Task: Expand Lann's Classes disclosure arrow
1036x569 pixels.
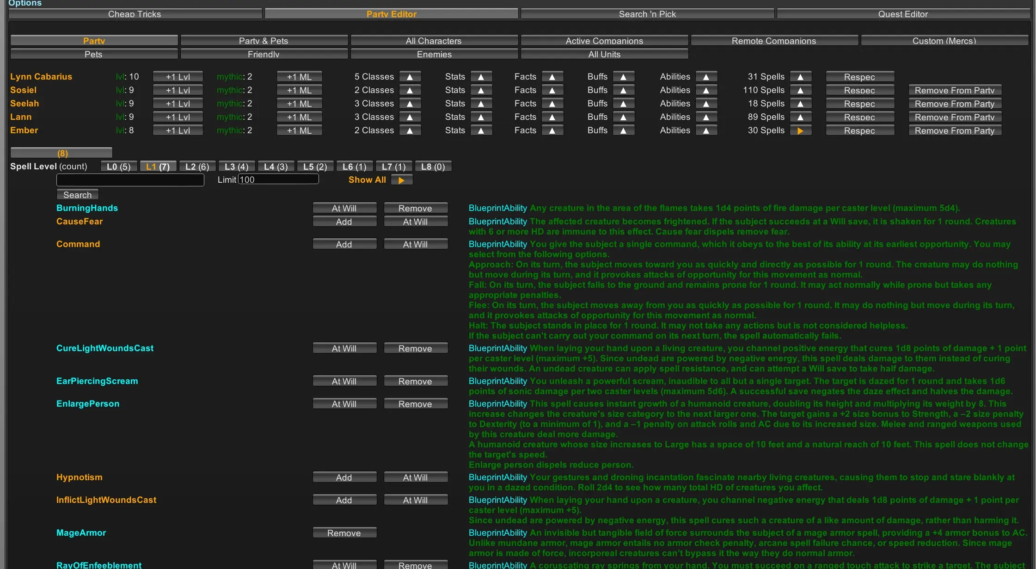Action: [x=410, y=118]
